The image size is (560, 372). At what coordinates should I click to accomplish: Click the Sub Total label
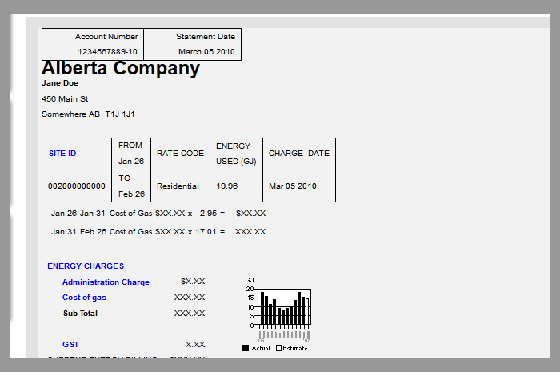[80, 314]
